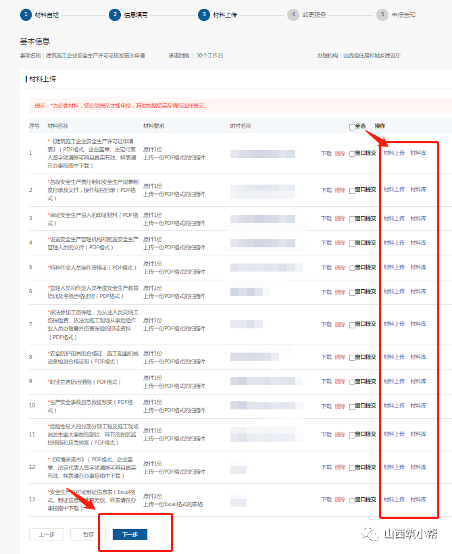
Task: Click 删除 link in row 13
Action: [x=340, y=500]
